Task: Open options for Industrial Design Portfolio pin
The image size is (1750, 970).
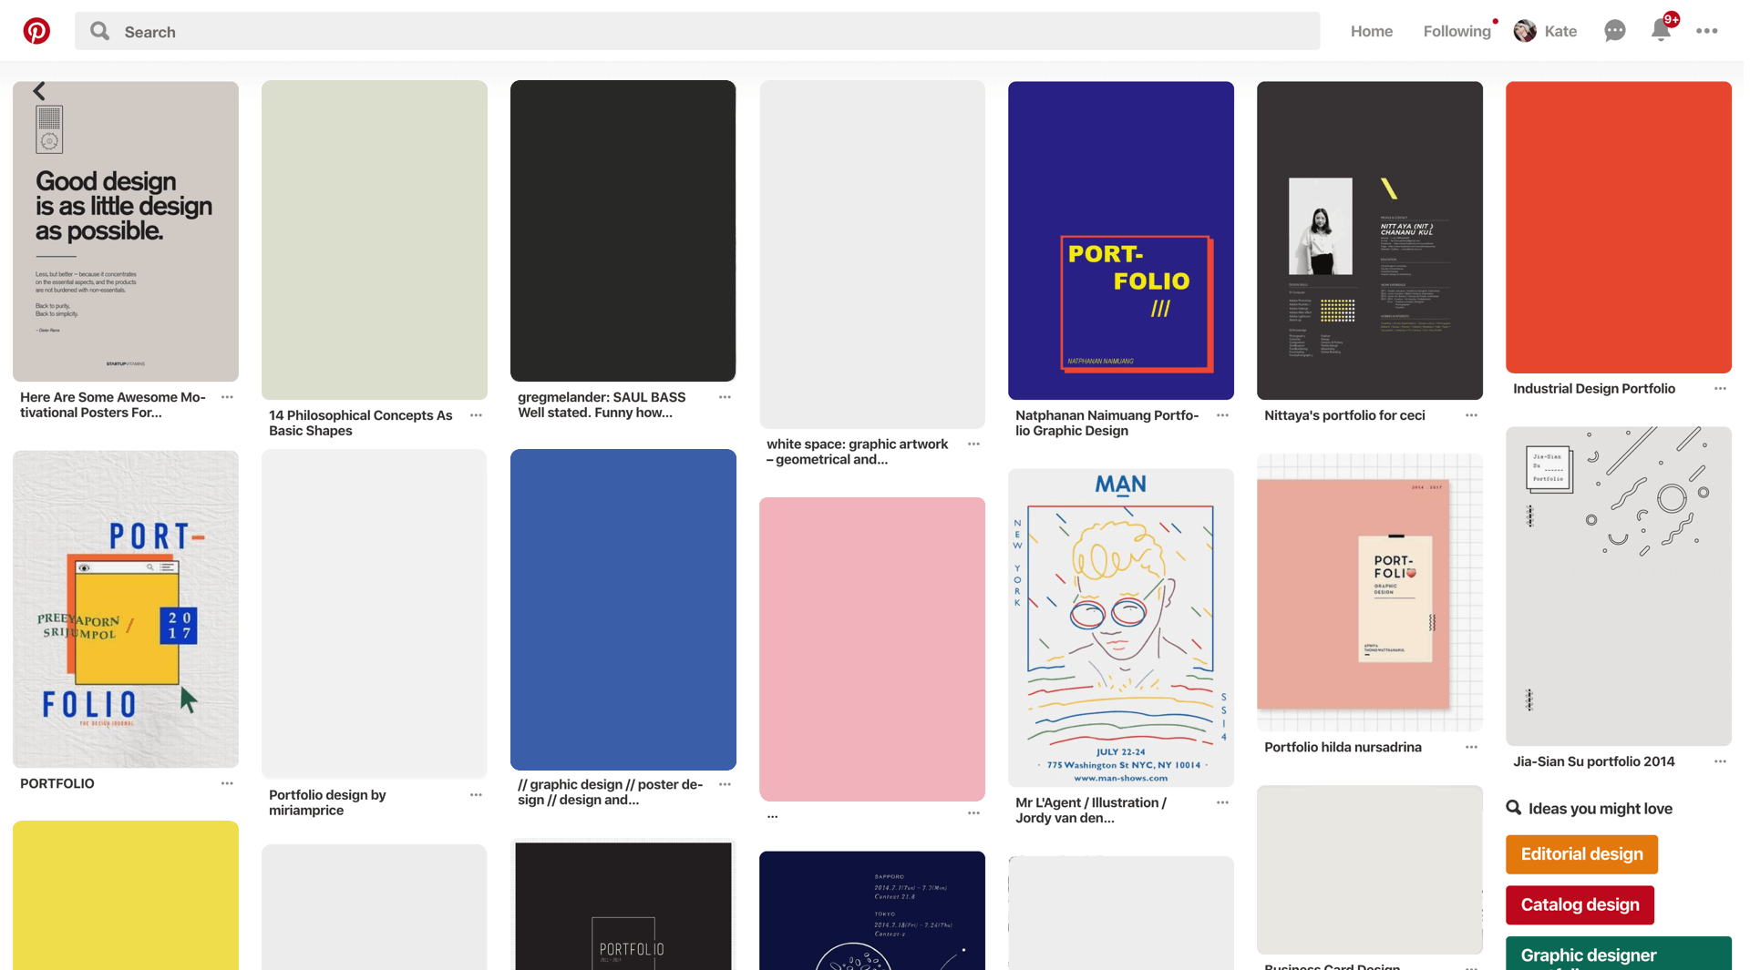Action: coord(1720,389)
